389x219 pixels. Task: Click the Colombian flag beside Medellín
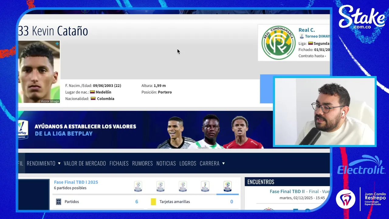92,92
